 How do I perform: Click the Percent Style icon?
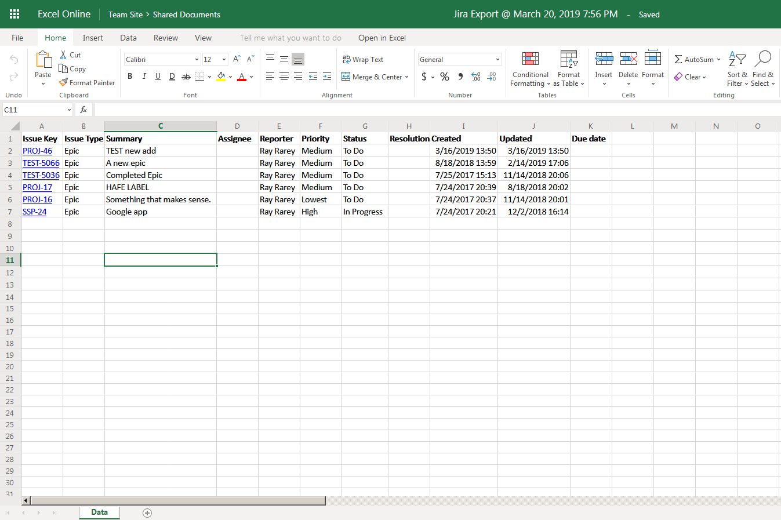(x=445, y=77)
